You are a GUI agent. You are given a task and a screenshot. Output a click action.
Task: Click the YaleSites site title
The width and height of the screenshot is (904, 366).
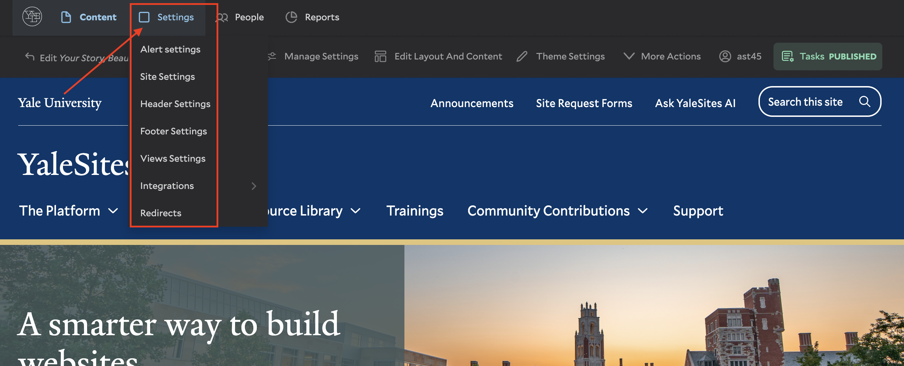(x=74, y=164)
